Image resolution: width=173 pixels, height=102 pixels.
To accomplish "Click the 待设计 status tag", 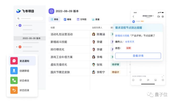I will tap(115, 72).
